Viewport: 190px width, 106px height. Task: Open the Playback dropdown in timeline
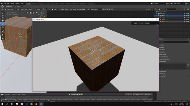(x=8, y=94)
